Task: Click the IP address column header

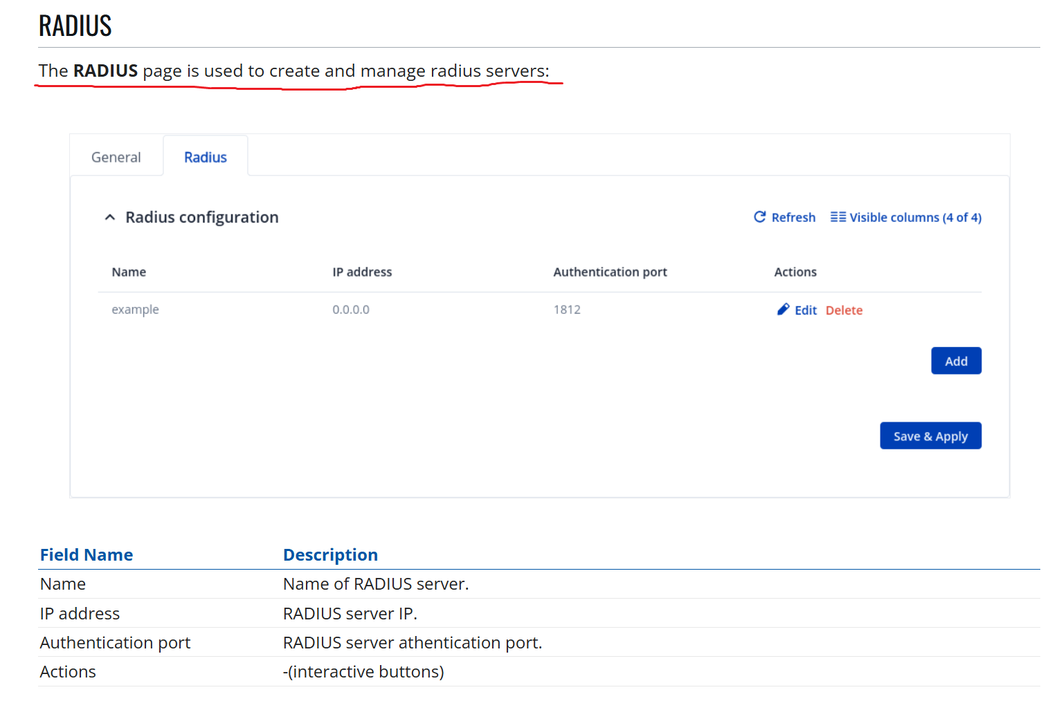Action: 362,272
